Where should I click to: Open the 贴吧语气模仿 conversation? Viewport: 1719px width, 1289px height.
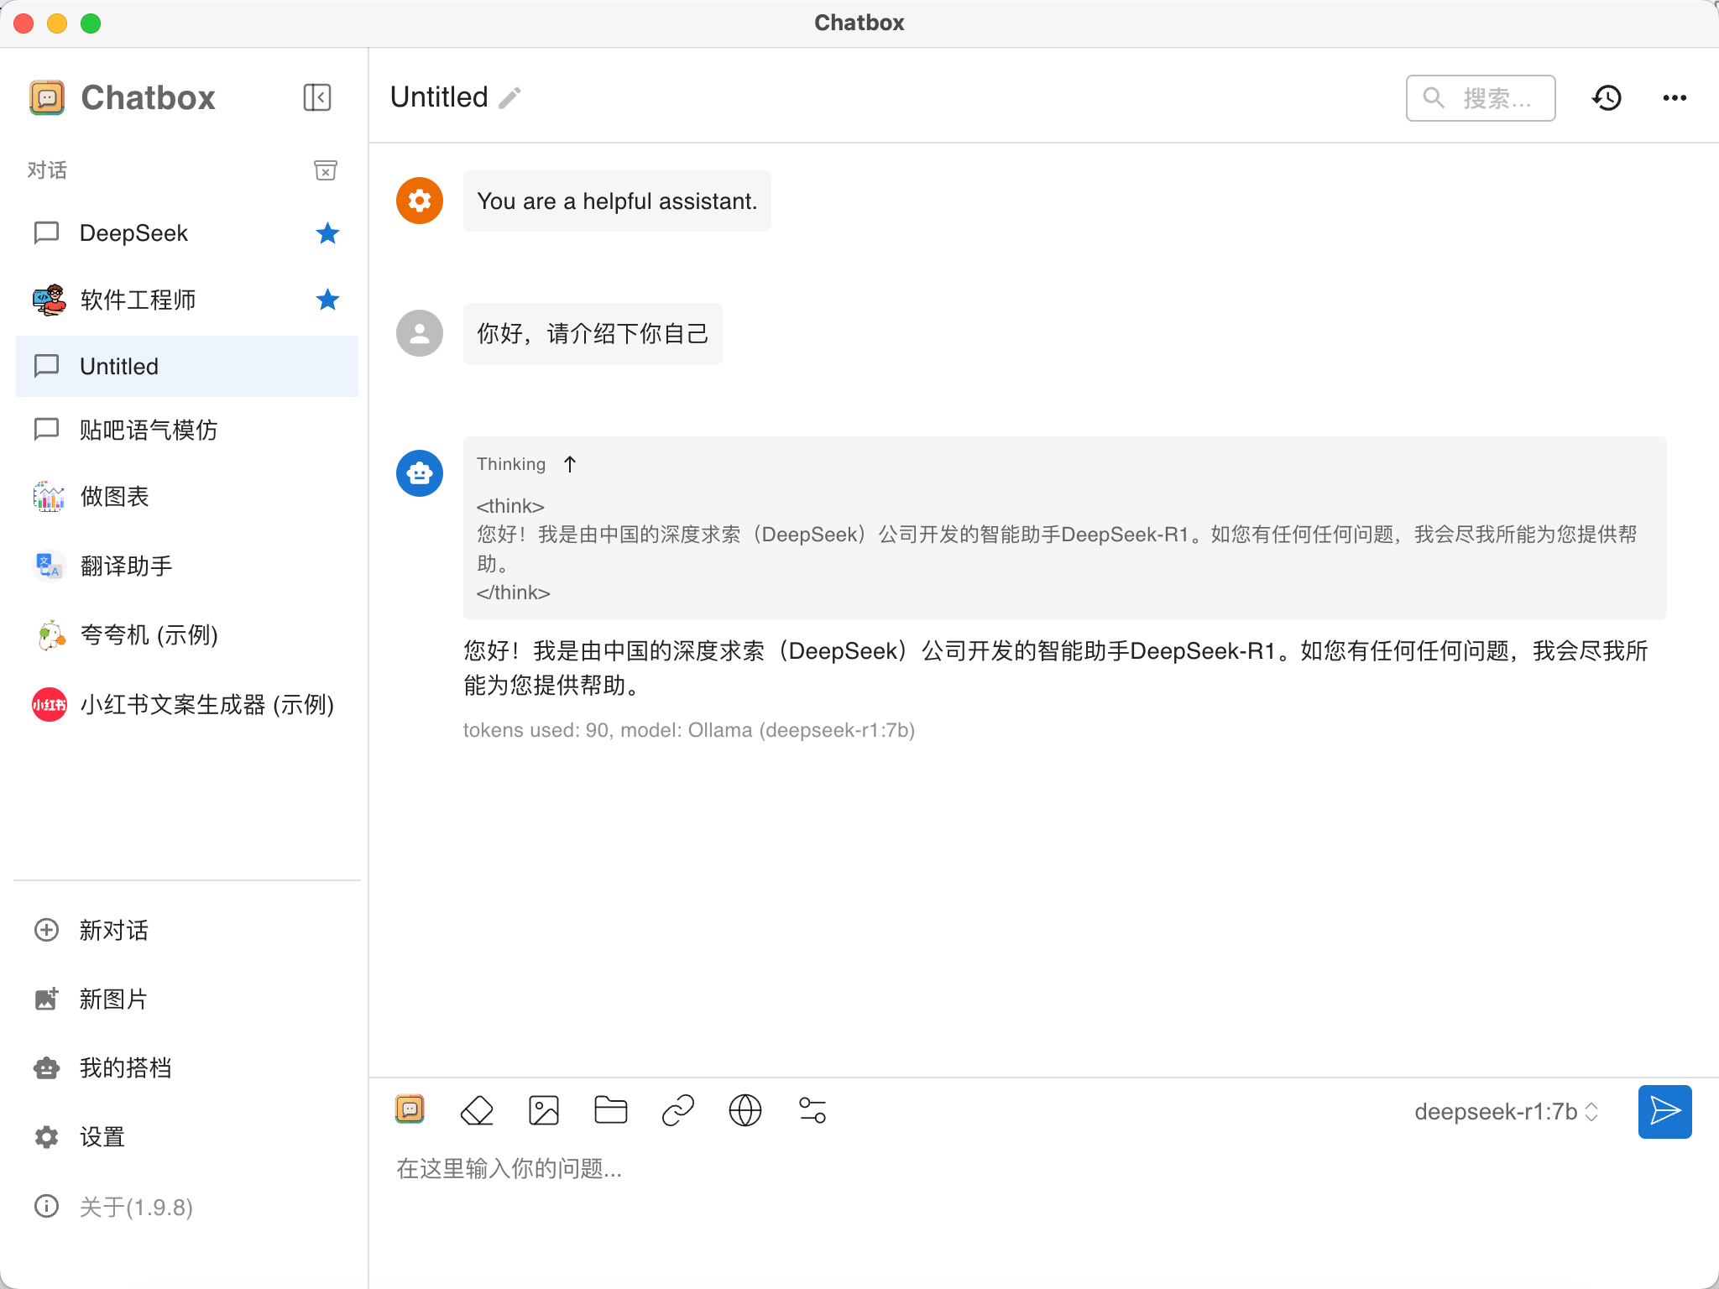pyautogui.click(x=186, y=430)
